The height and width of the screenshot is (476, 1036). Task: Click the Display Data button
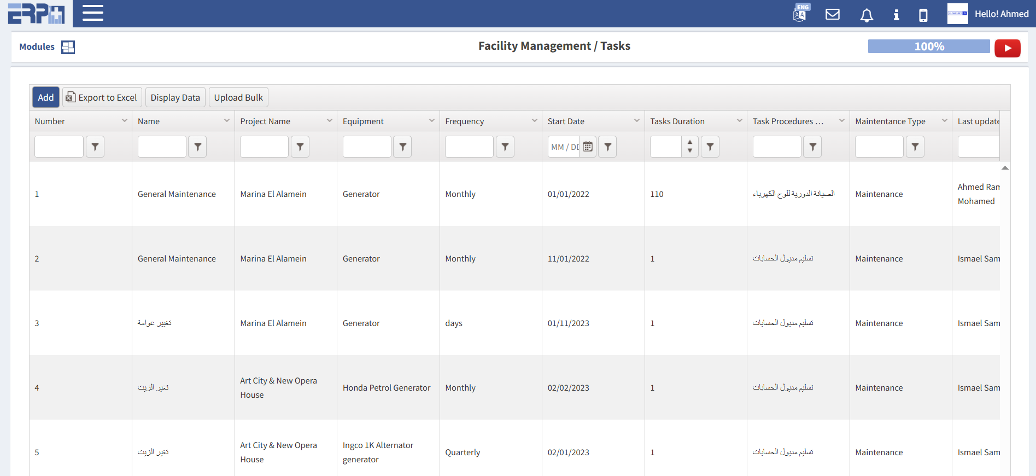tap(175, 97)
